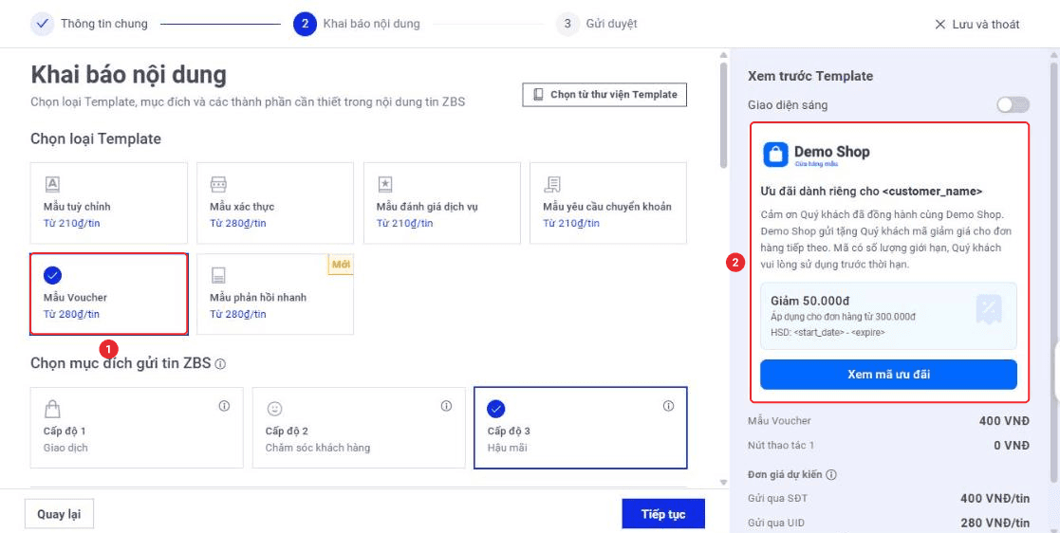
Task: Click info icon next to Chọn mục đích gửi tin ZBS
Action: point(220,364)
